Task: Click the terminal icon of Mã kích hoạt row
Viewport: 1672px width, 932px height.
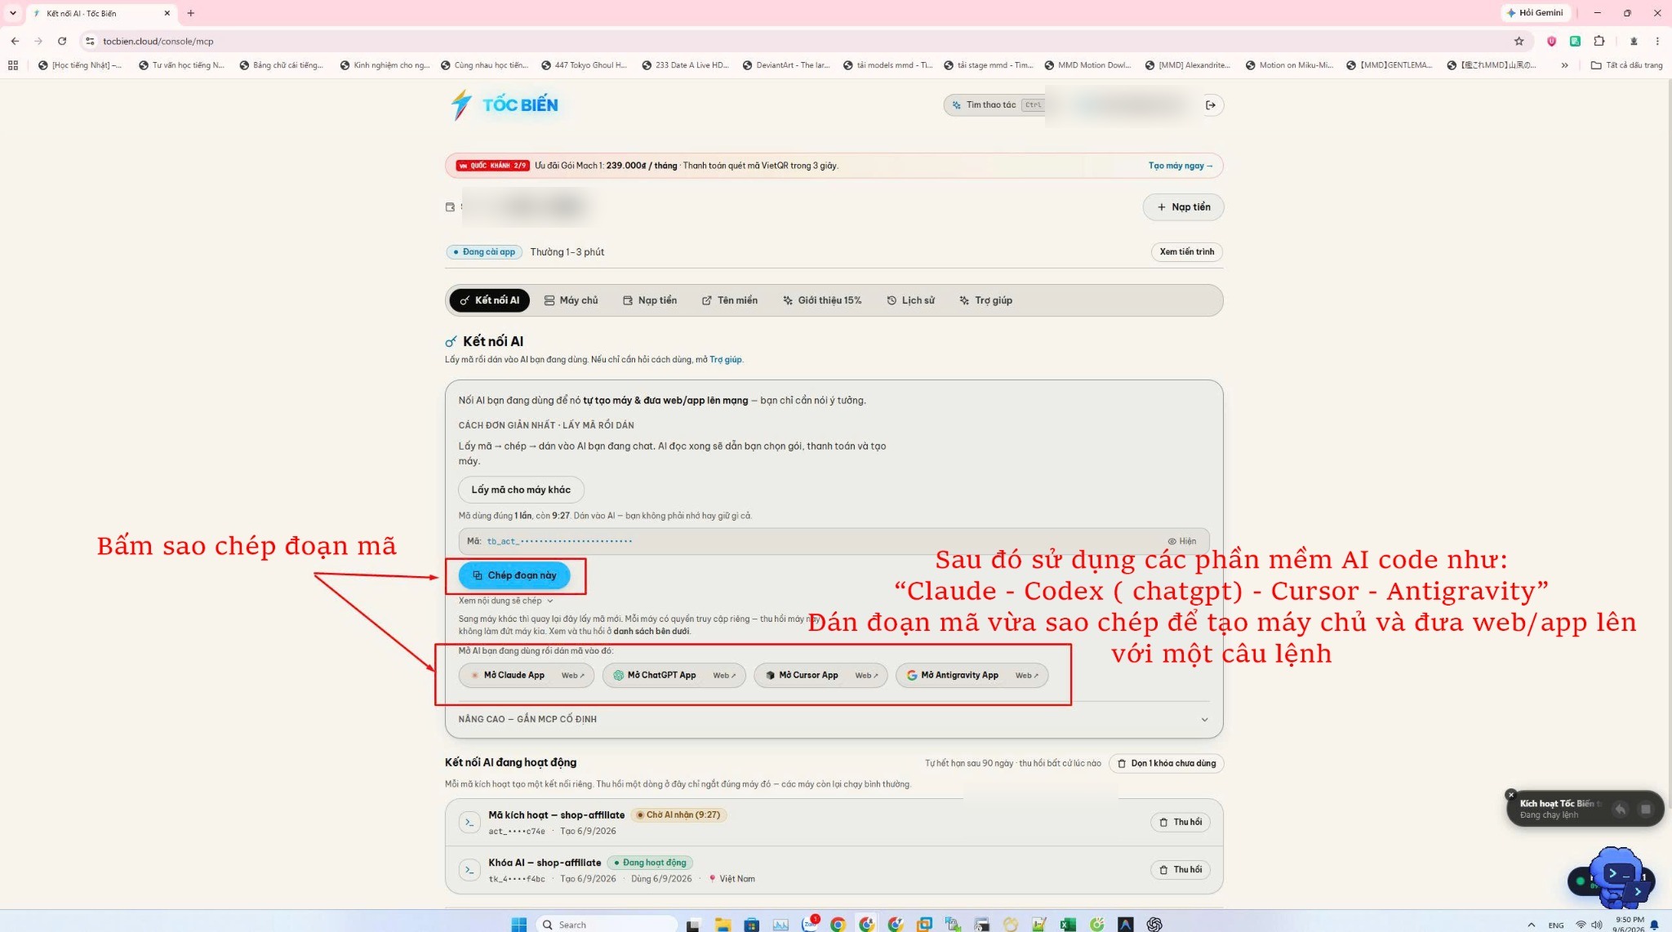Action: coord(469,823)
